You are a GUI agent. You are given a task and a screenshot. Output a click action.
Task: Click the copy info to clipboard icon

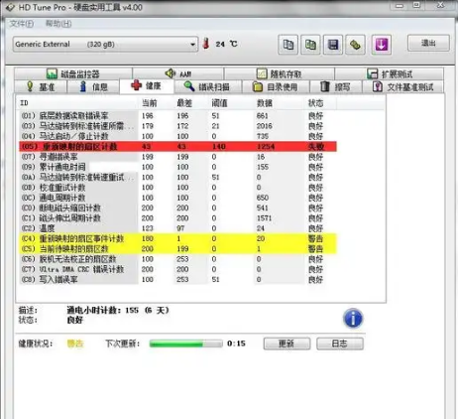coord(287,45)
